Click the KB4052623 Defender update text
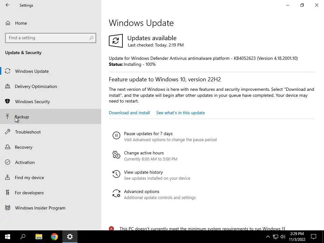The height and width of the screenshot is (243, 324). pos(203,58)
